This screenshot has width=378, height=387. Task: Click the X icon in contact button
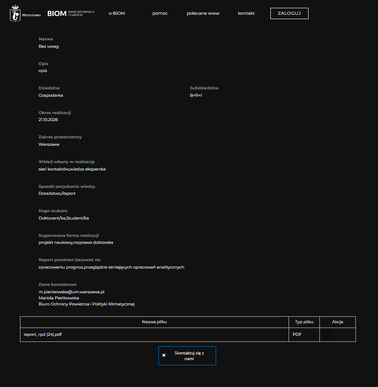tap(164, 356)
